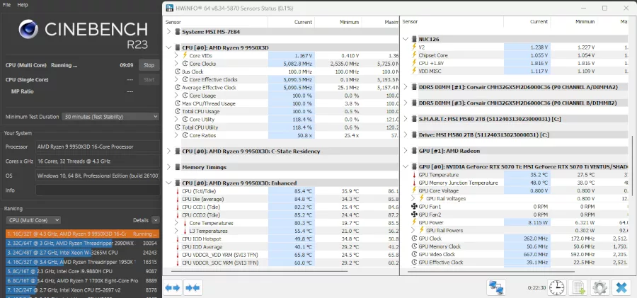Screen dimensions: 637x298
Task: Click lightning icon next to Chipset Core
Action: tap(414, 55)
